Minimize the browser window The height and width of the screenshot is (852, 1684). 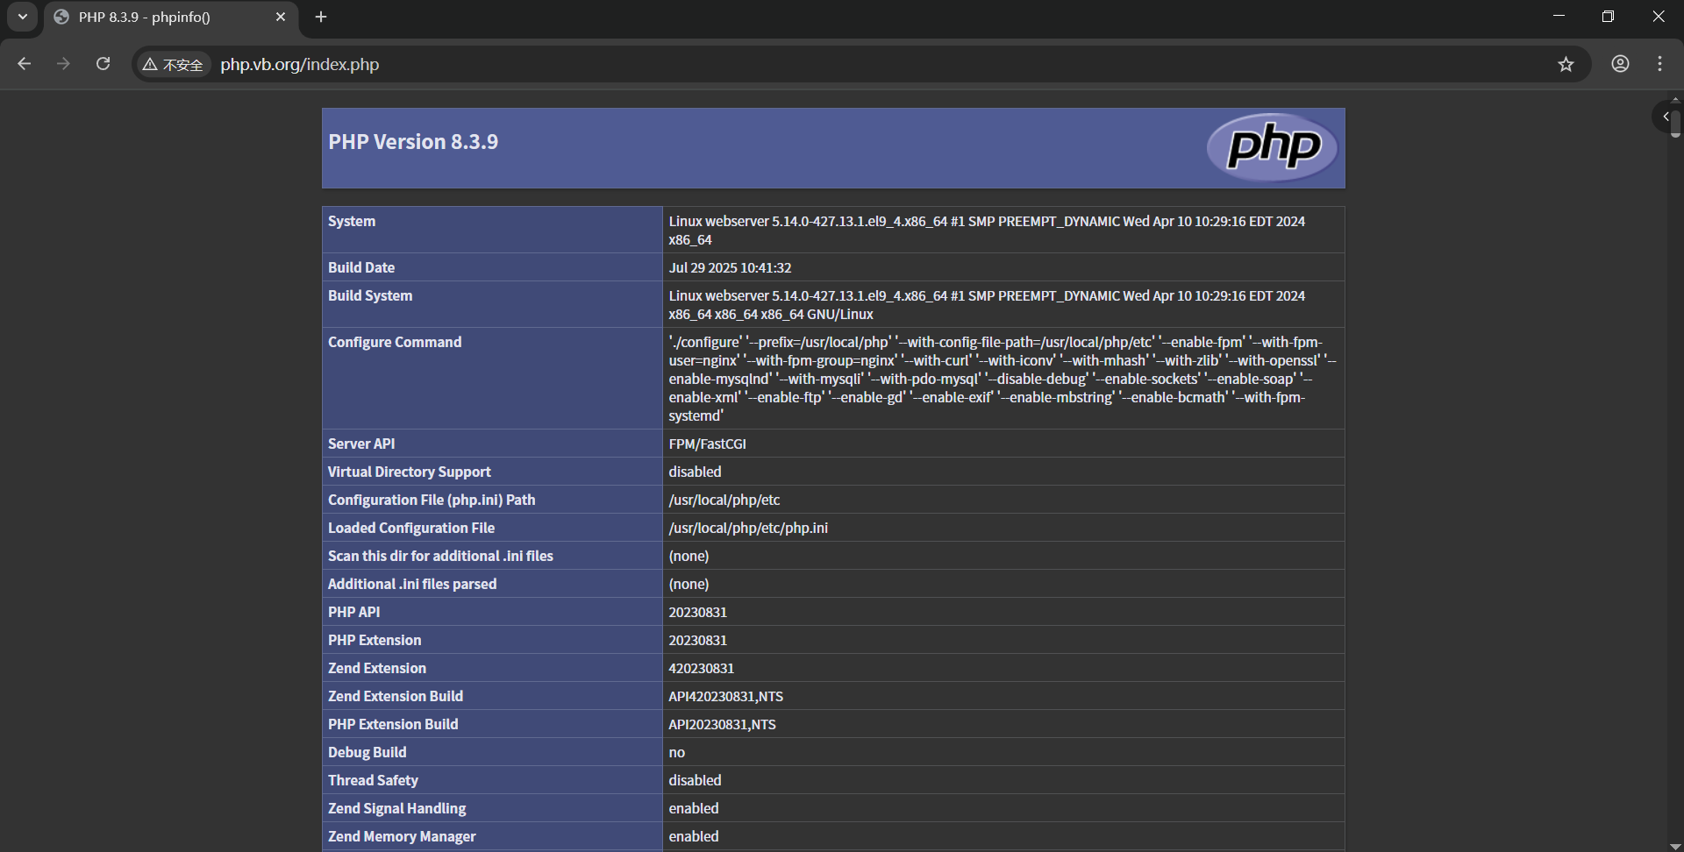point(1559,17)
